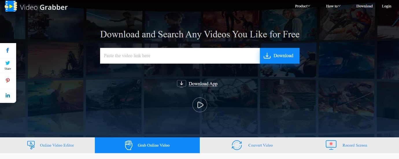399x159 pixels.
Task: Click the blue Download button
Action: point(280,56)
